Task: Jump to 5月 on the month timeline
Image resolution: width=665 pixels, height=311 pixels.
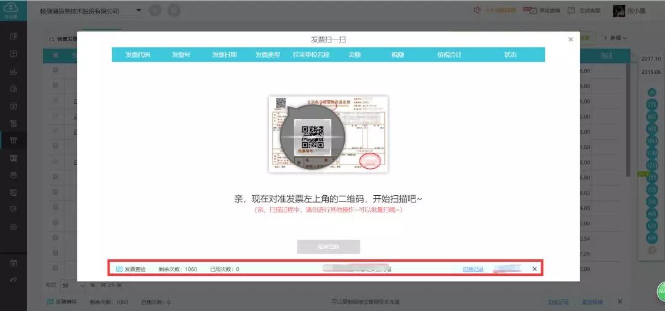Action: tap(652, 226)
